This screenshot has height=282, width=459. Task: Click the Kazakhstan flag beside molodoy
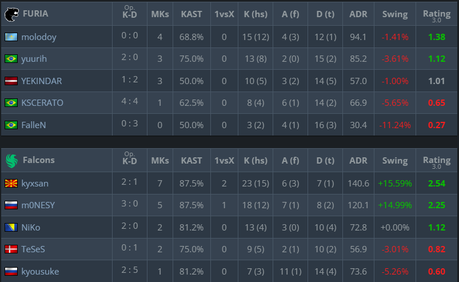click(11, 37)
